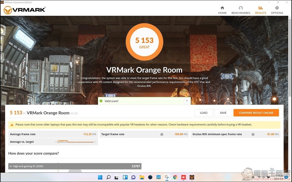Open the OPTIONS gear menu
Viewport: 292px width, 182px height.
[x=277, y=10]
